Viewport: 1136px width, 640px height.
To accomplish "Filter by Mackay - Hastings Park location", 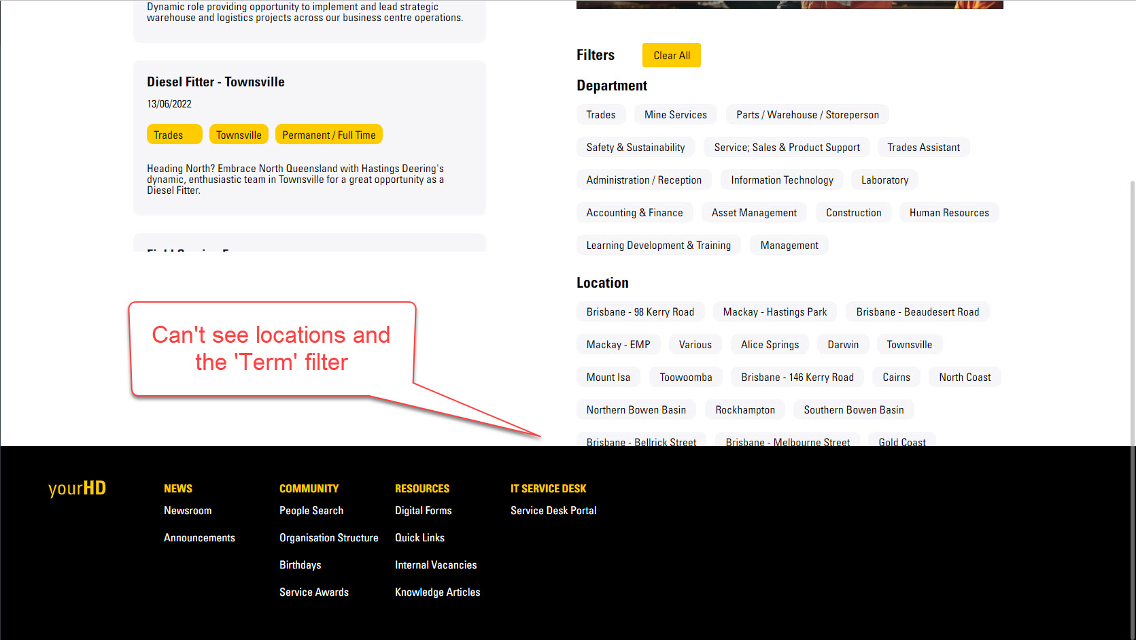I will [x=774, y=312].
